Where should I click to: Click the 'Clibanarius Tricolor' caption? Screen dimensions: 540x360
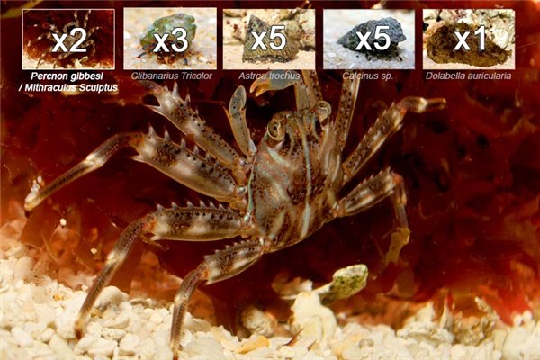coord(172,76)
